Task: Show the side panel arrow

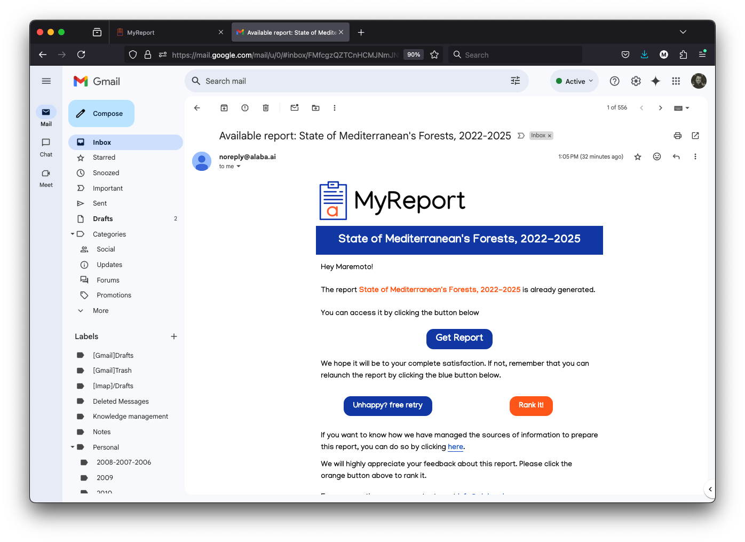Action: 710,489
